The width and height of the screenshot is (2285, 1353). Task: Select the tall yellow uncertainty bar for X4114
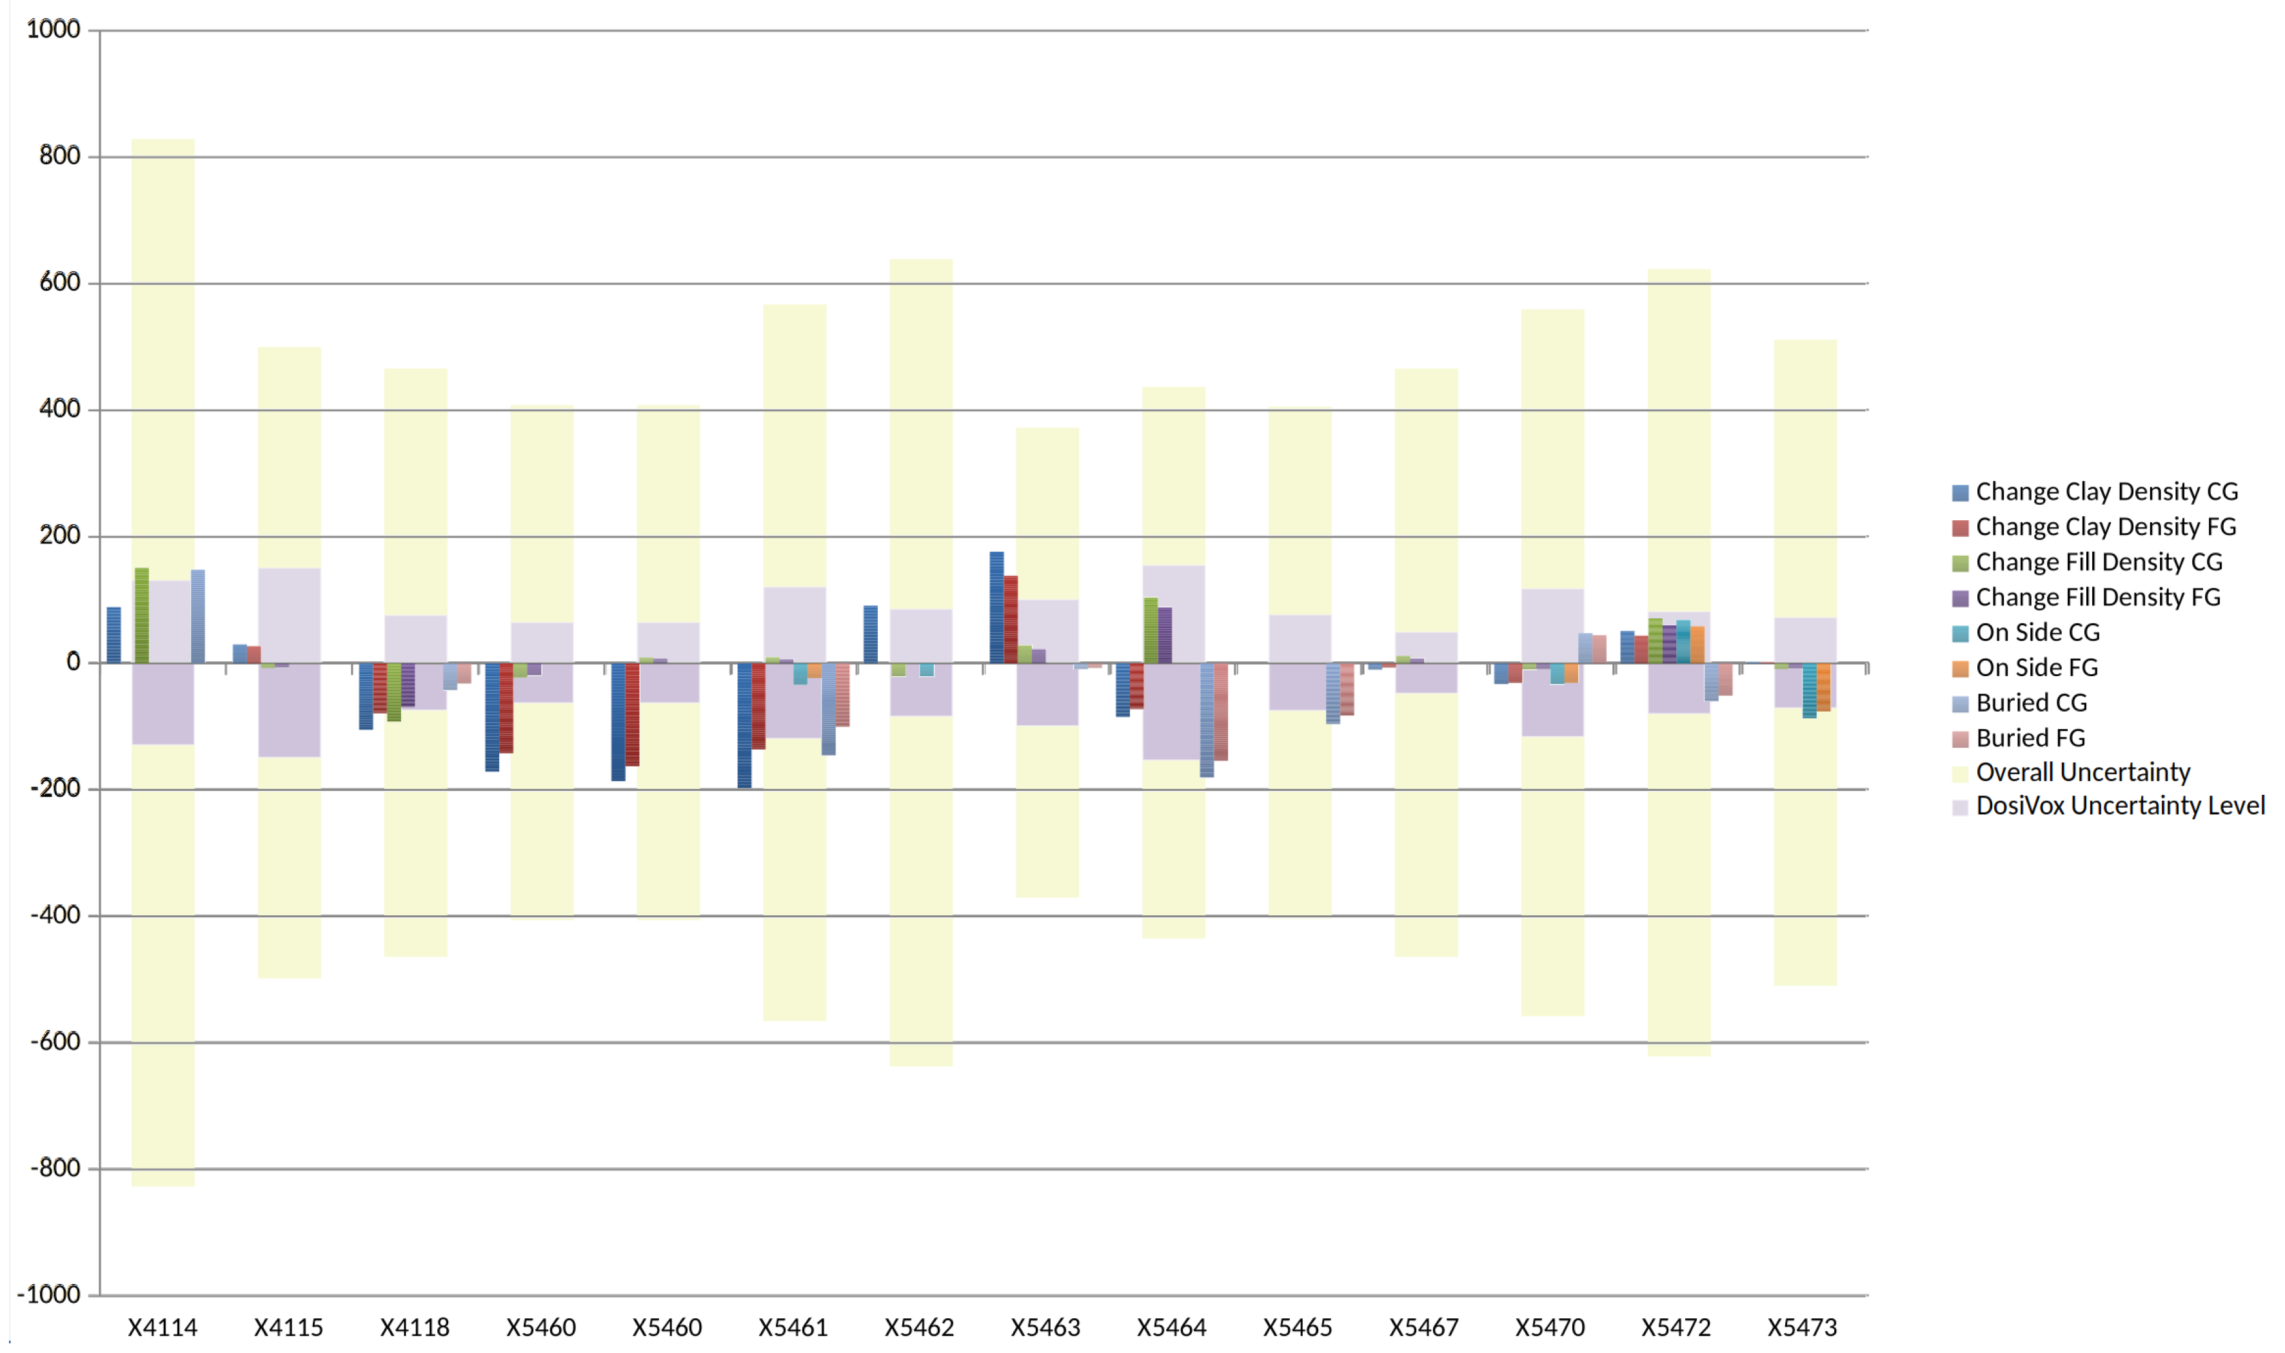tap(163, 365)
